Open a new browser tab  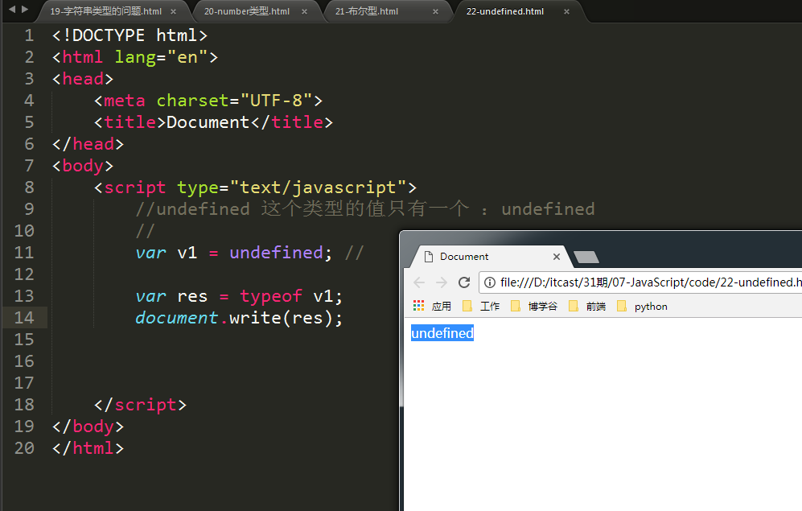pos(586,258)
